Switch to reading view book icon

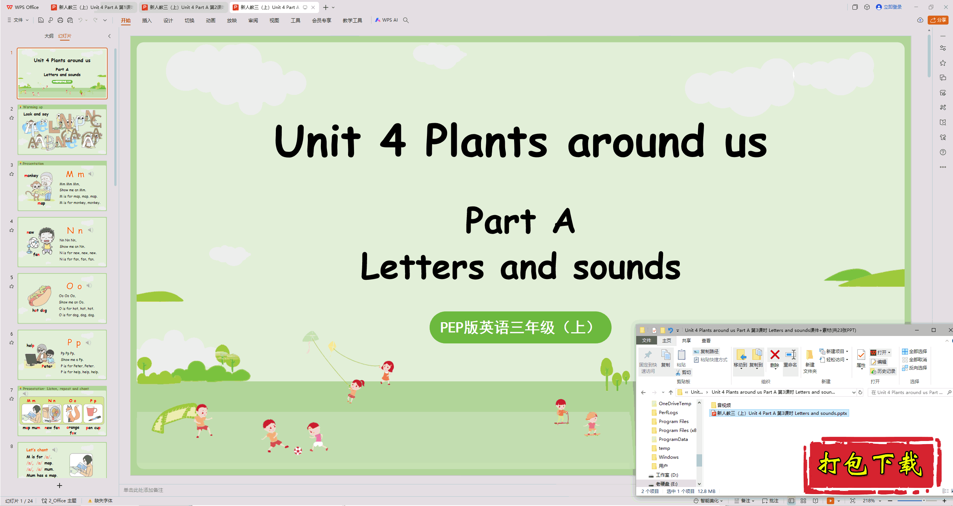click(x=815, y=501)
